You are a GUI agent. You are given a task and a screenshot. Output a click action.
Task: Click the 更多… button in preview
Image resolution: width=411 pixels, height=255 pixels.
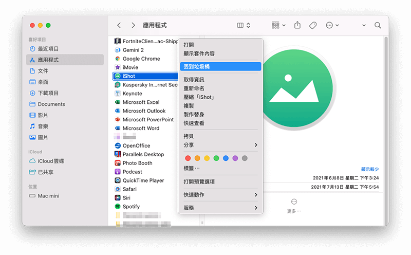click(x=294, y=206)
